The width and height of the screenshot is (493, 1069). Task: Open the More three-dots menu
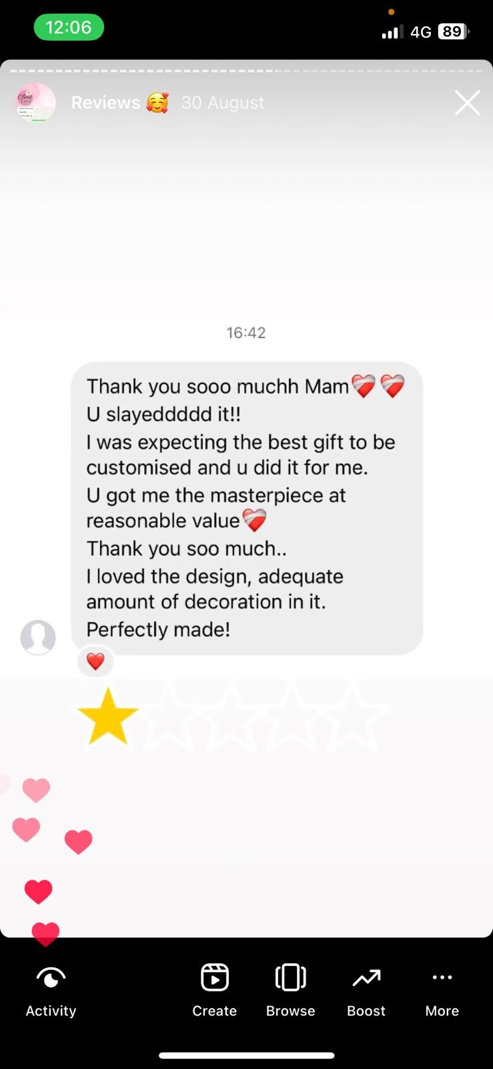442,977
